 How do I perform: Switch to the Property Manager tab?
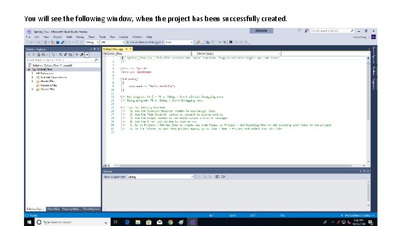71,209
